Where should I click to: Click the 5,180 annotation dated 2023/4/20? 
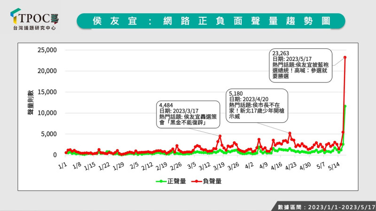click(257, 106)
